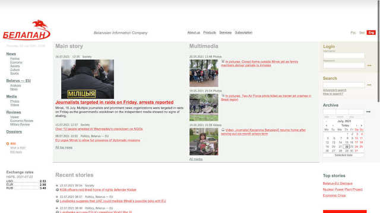Open Advanced search link
This screenshot has height=213, width=380.
coord(334,90)
